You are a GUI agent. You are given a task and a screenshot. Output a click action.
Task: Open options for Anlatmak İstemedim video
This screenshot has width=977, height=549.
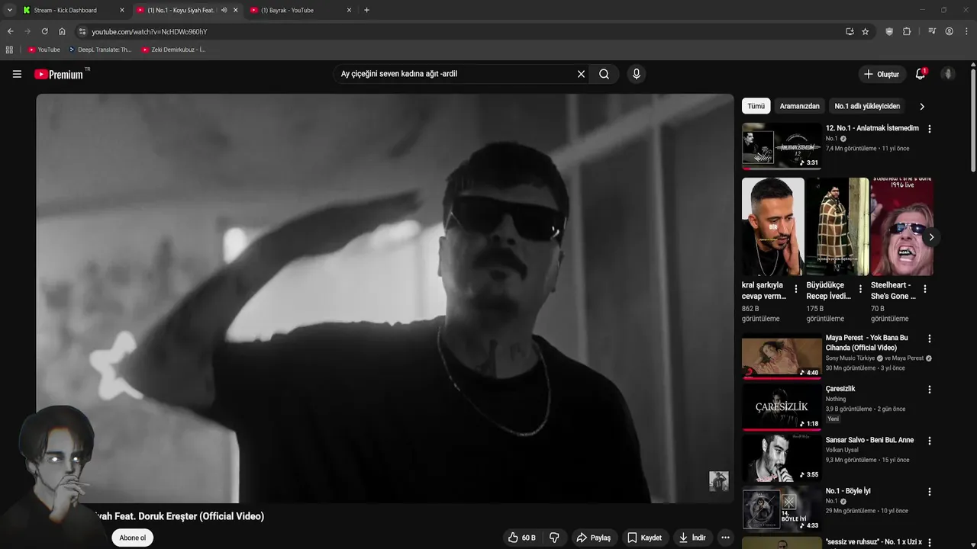[x=929, y=129]
